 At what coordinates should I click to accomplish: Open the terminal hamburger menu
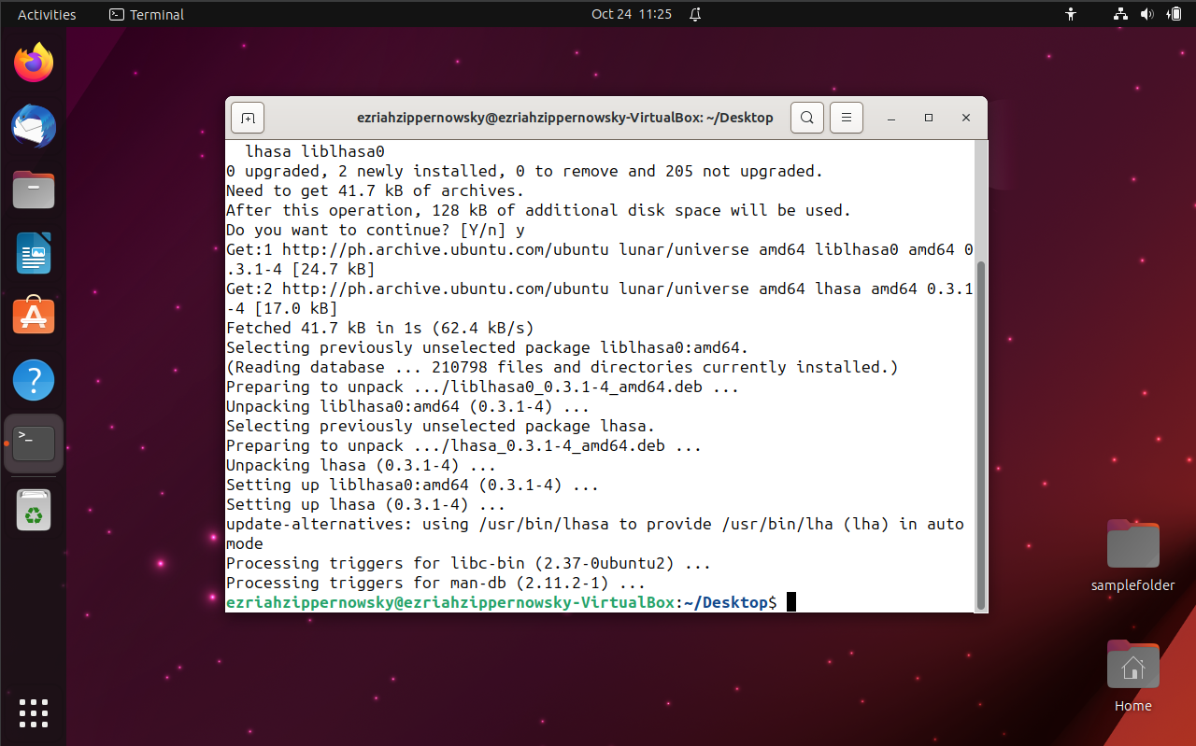[846, 118]
